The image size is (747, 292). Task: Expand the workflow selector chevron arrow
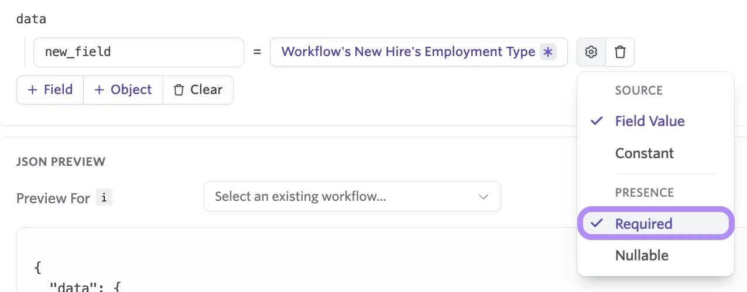tap(484, 197)
